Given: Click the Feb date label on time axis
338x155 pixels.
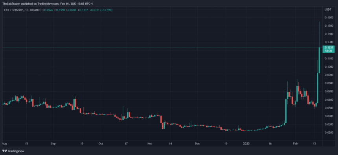Looking at the screenshot, I should click(x=296, y=144).
